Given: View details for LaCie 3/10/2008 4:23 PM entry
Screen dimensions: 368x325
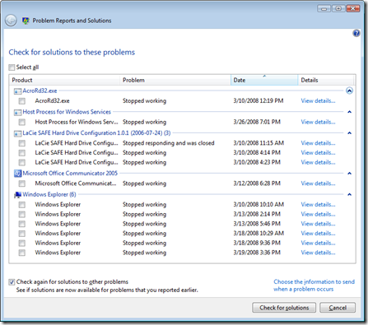Looking at the screenshot, I should [318, 162].
